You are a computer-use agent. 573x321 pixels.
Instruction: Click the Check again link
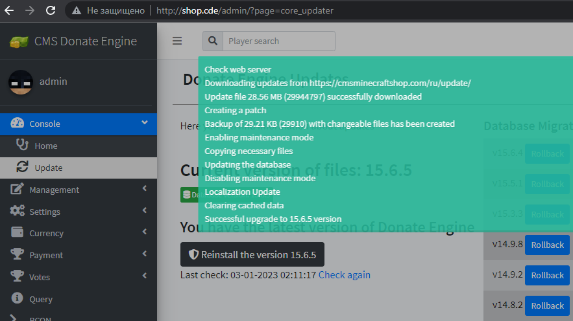click(344, 275)
